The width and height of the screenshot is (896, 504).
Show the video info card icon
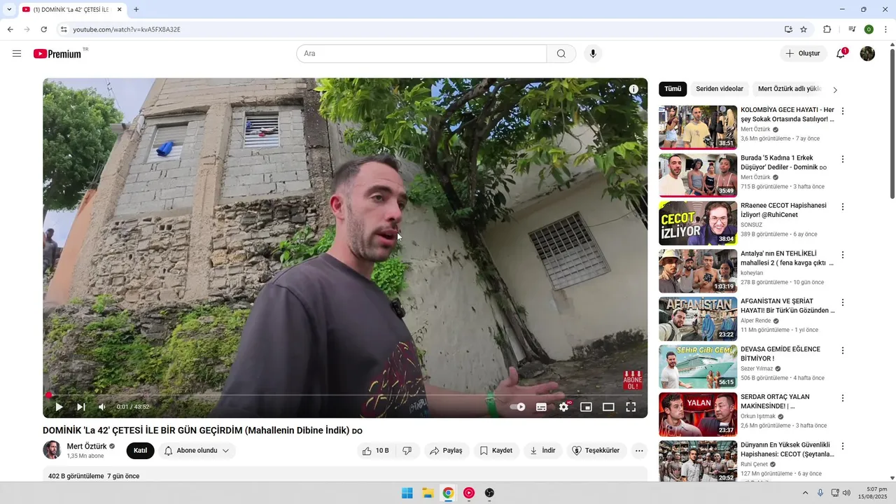[633, 90]
